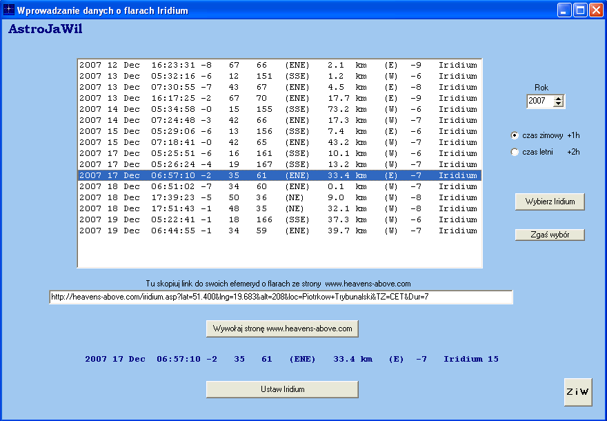Click the Rok year field showing 2007

pyautogui.click(x=540, y=101)
